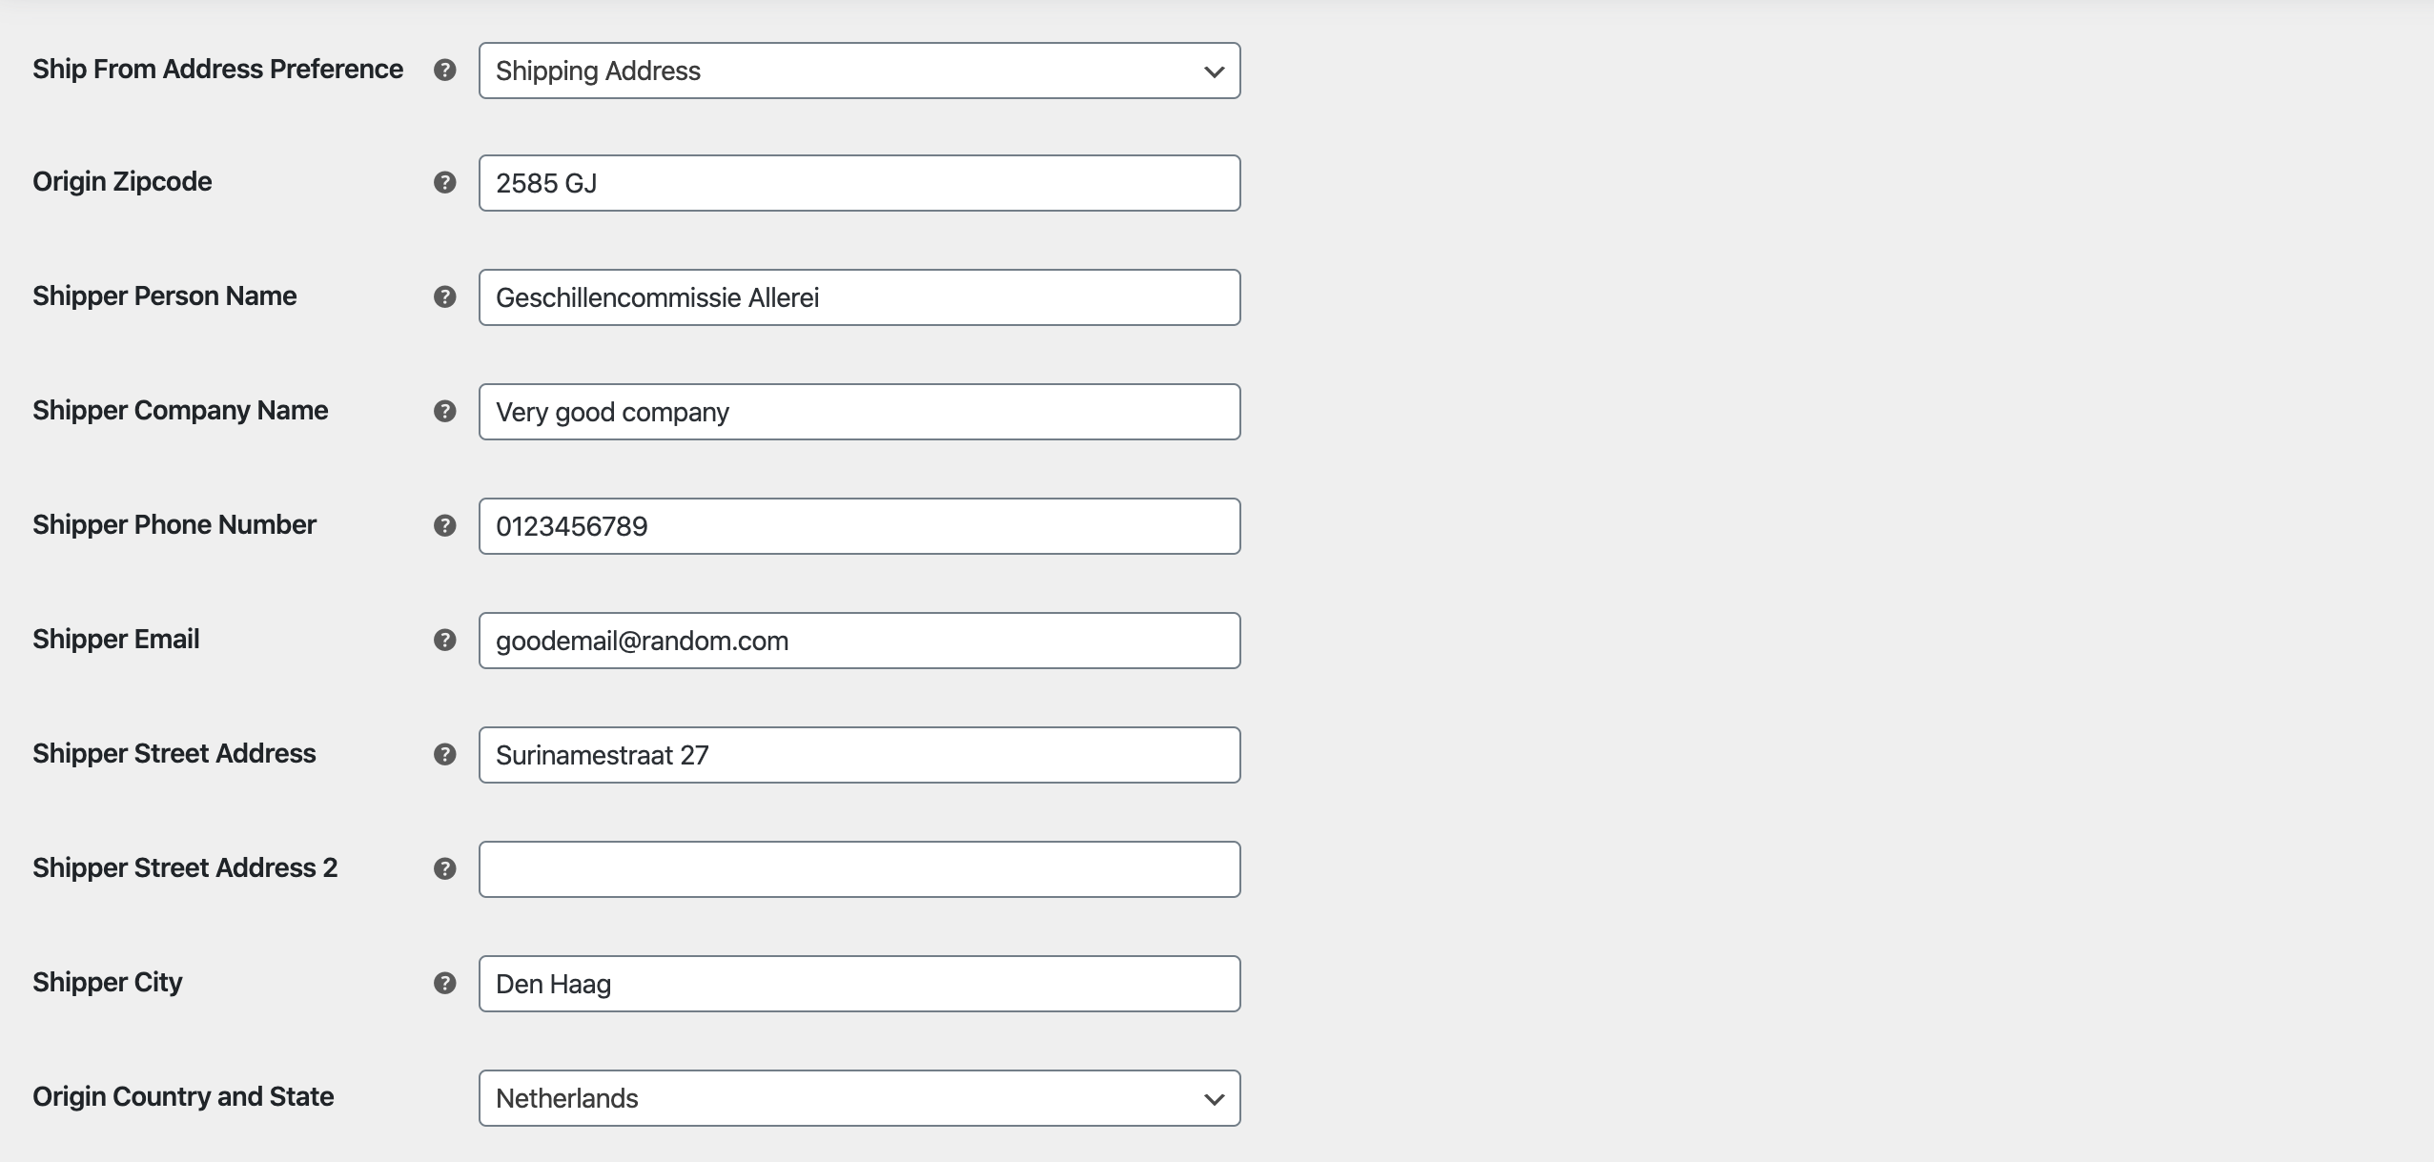The width and height of the screenshot is (2434, 1162).
Task: Click the help icon next to Shipper Company Name
Action: point(444,411)
